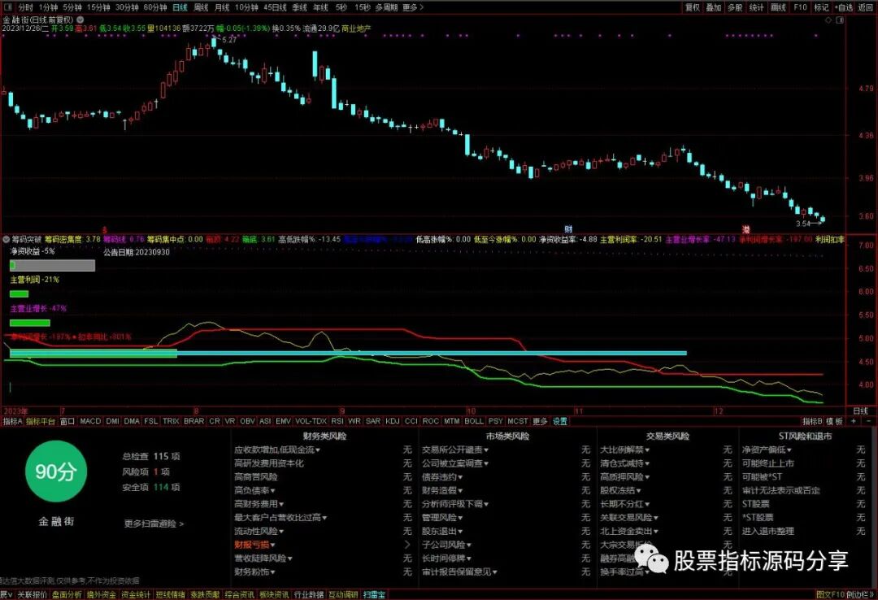Switch to 资金统计 bottom tab
The image size is (878, 600).
pos(136,595)
